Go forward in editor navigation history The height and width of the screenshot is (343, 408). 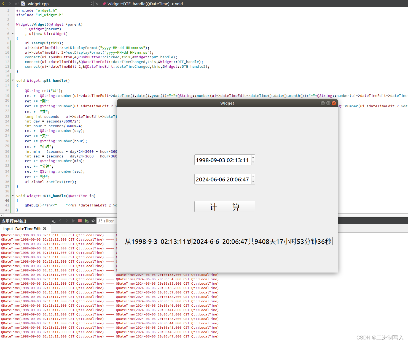[10, 4]
